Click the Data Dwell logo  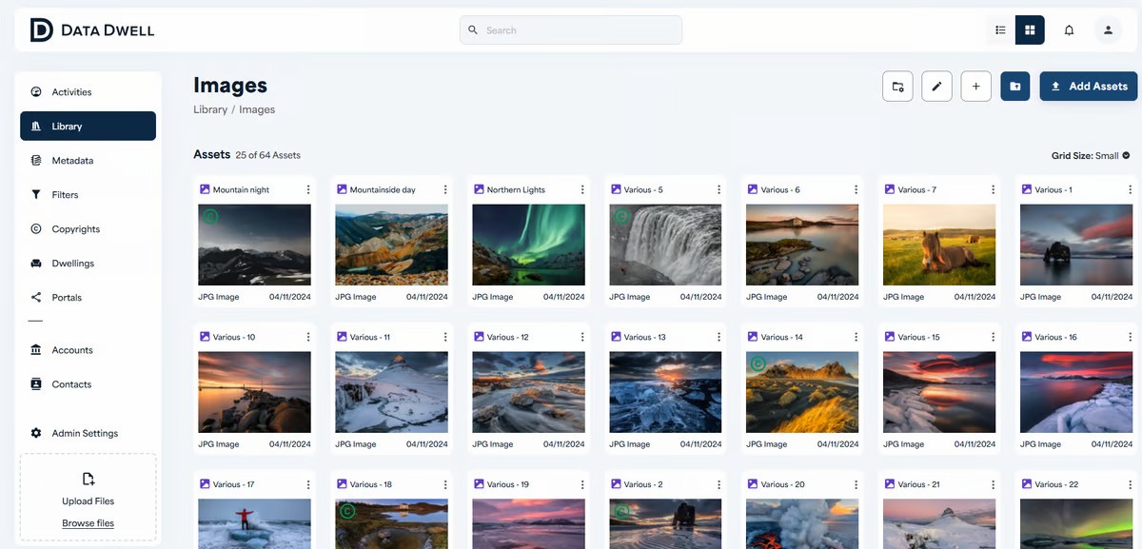91,29
